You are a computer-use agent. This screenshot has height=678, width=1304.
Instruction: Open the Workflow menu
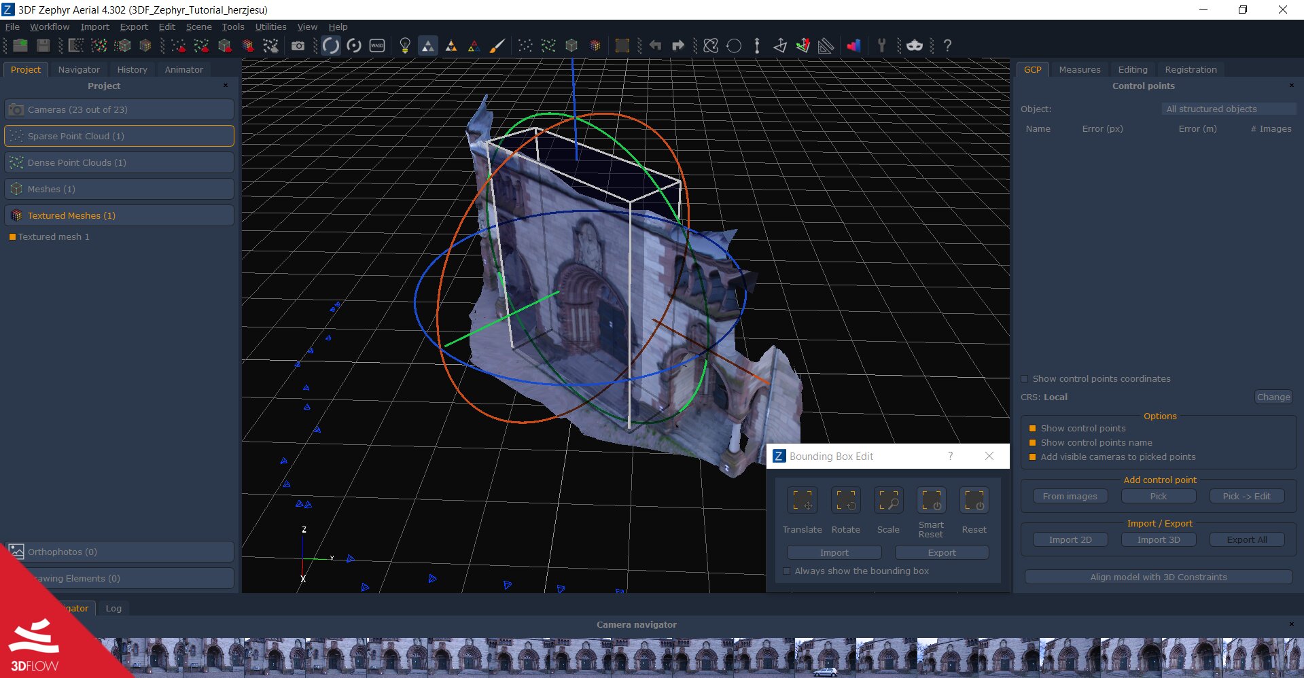click(50, 27)
